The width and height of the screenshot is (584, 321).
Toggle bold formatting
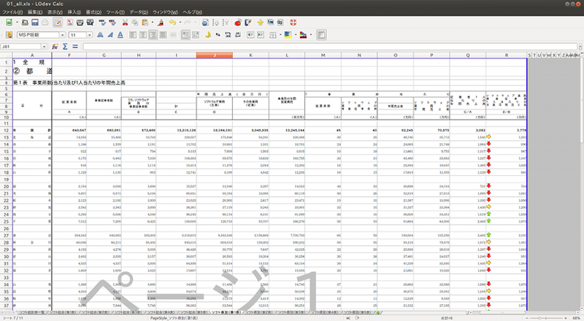click(100, 34)
